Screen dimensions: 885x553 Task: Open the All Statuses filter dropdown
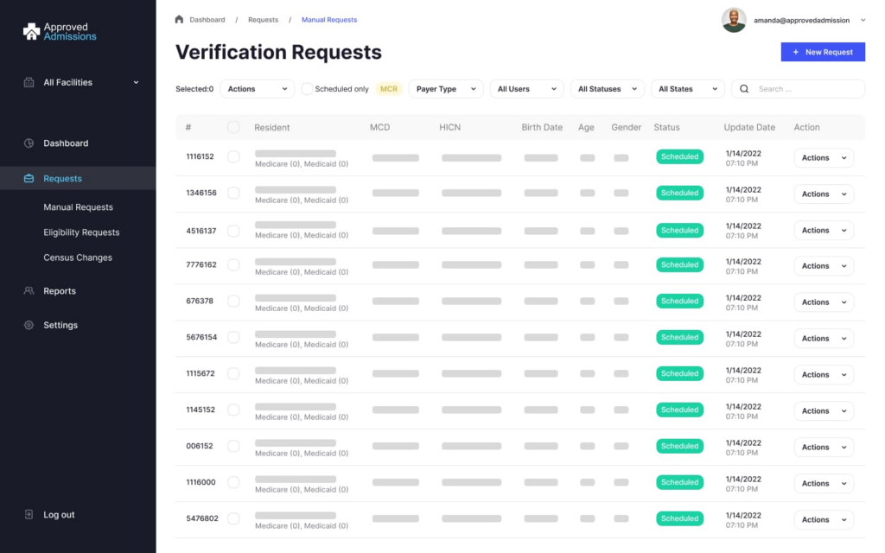pyautogui.click(x=608, y=89)
